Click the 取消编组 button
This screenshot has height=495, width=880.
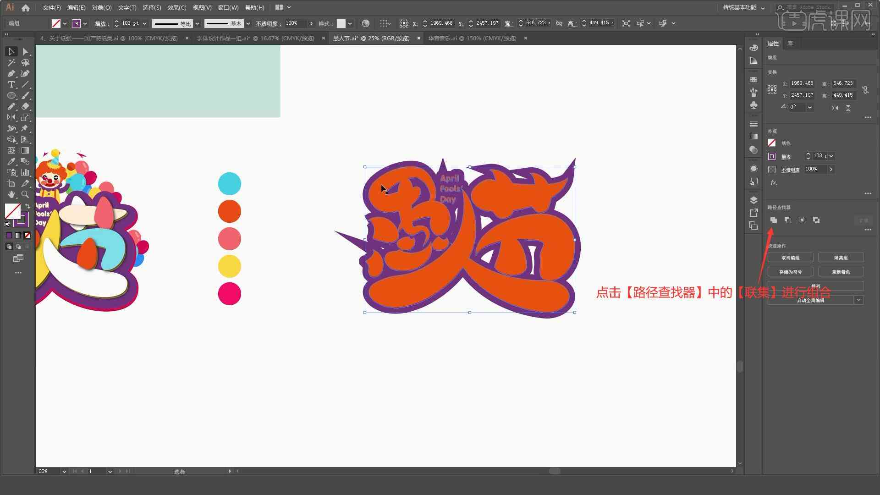tap(791, 258)
